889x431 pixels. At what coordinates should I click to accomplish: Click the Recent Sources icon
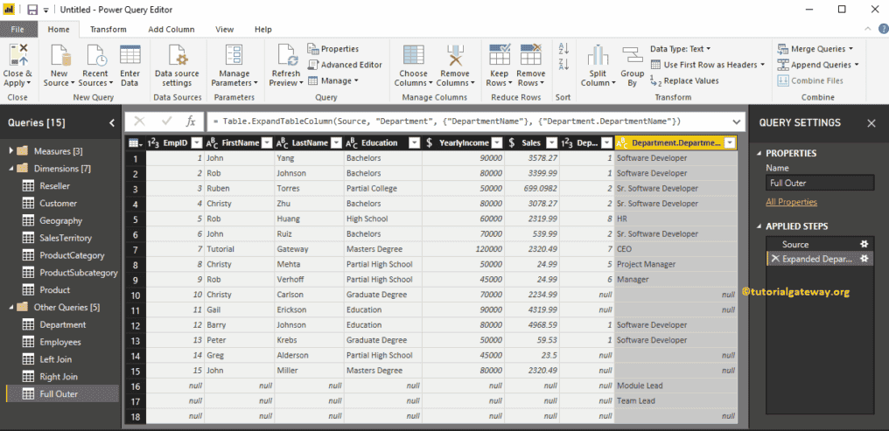tap(96, 55)
